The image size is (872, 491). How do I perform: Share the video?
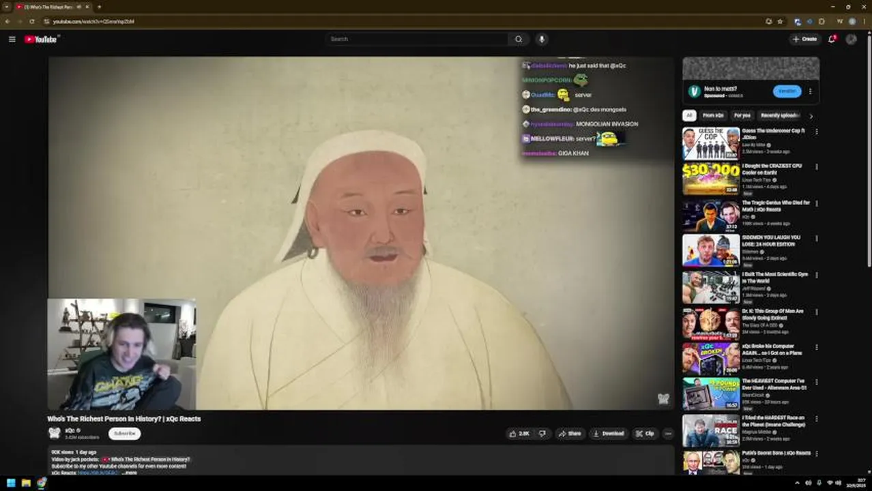pyautogui.click(x=569, y=433)
